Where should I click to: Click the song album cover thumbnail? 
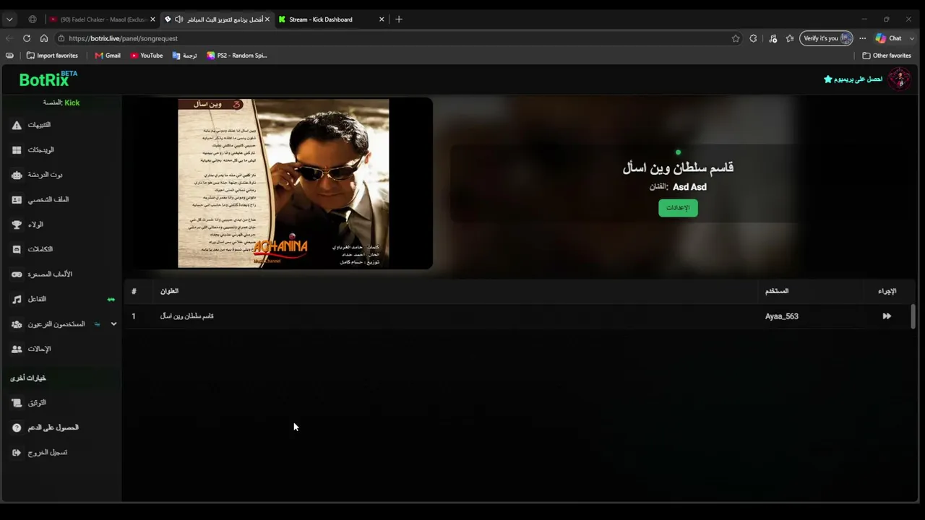coord(283,183)
